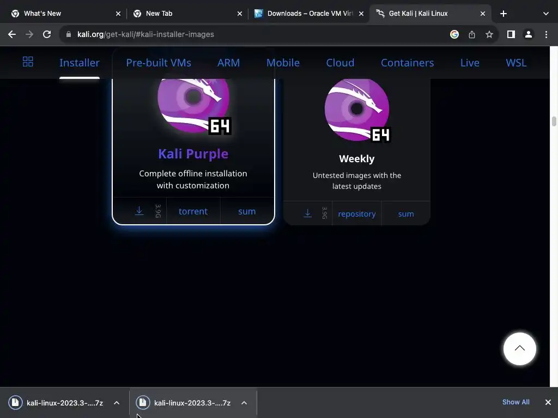The width and height of the screenshot is (558, 418).
Task: Open the Google account icon in address bar
Action: [454, 34]
